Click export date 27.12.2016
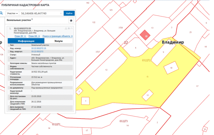214x135 pixels. 36,107
